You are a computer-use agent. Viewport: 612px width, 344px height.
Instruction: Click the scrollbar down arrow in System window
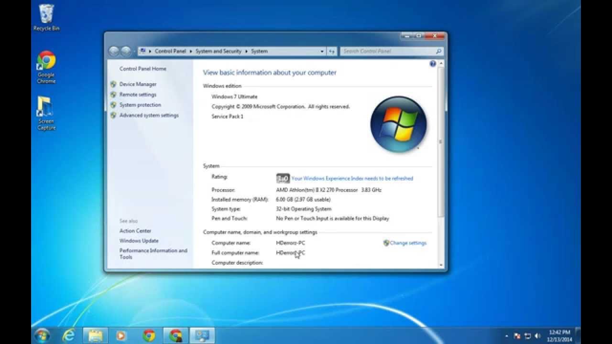click(x=441, y=265)
